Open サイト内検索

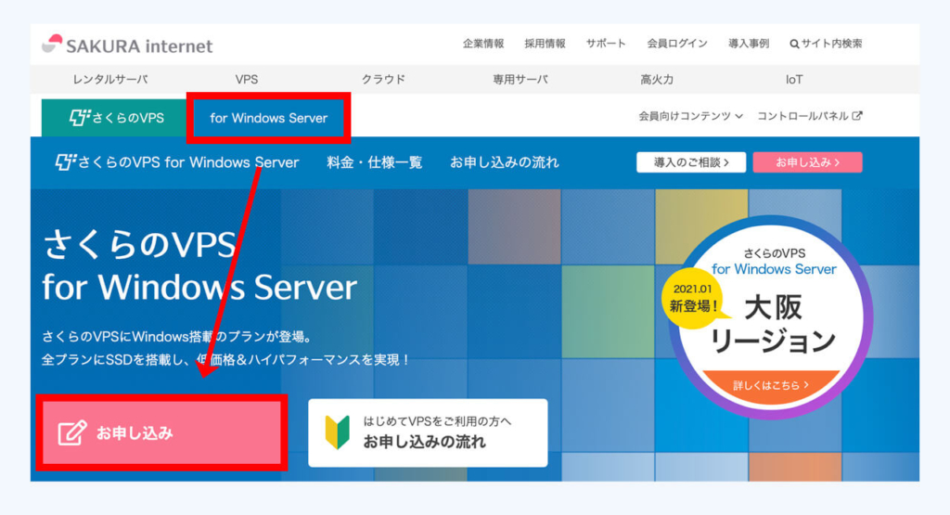point(826,44)
